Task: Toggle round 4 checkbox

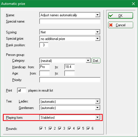Action: click(x=69, y=128)
